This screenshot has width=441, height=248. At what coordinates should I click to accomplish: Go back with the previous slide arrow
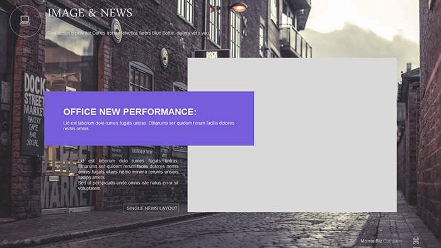coord(5,242)
